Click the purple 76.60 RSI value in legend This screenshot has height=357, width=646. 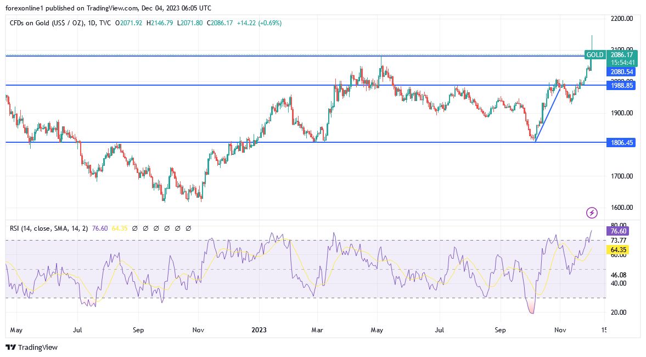100,228
